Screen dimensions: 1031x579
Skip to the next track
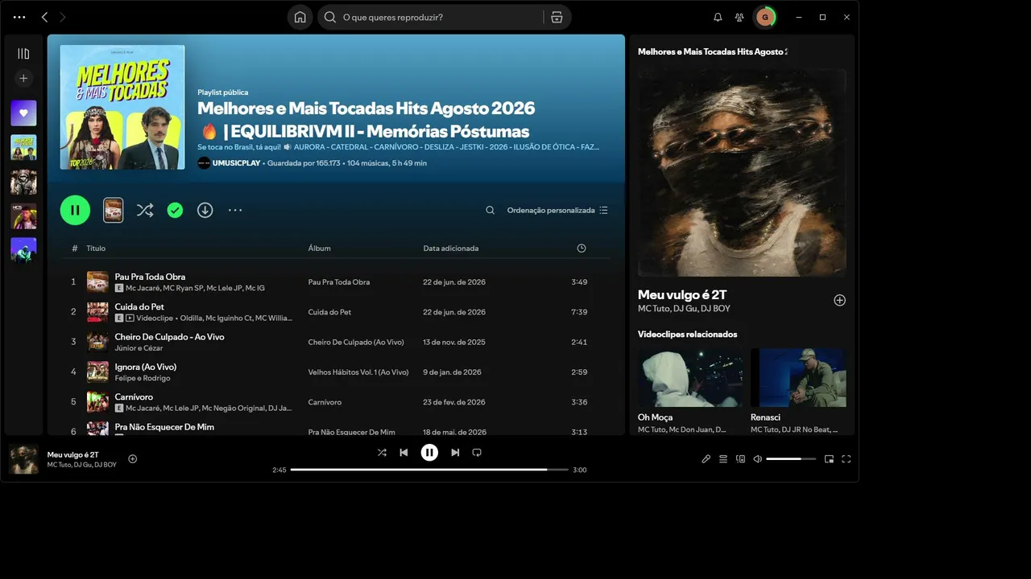[x=455, y=453]
